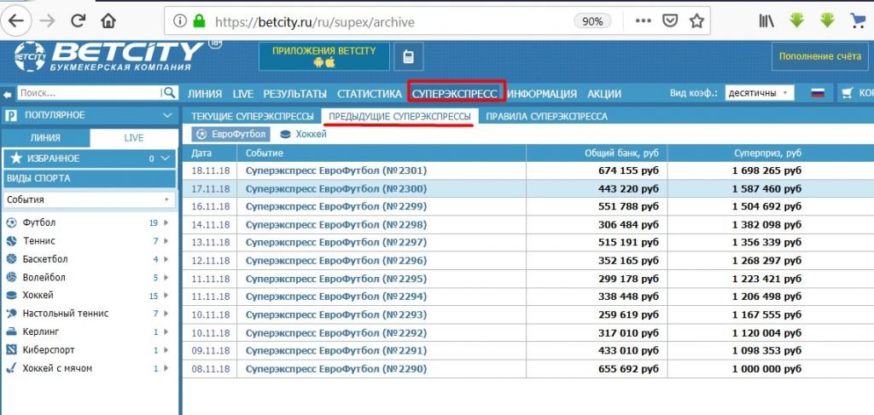Open the bet slip cart icon
Image resolution: width=874 pixels, height=415 pixels.
click(x=848, y=94)
